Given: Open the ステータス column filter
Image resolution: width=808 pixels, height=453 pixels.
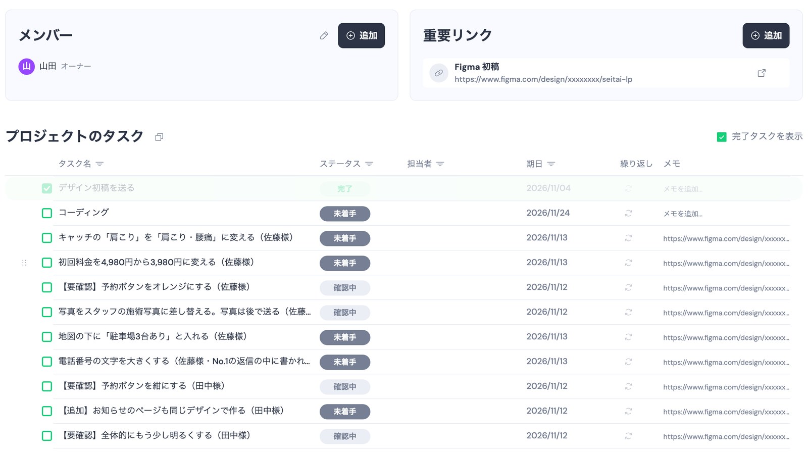Looking at the screenshot, I should tap(369, 164).
